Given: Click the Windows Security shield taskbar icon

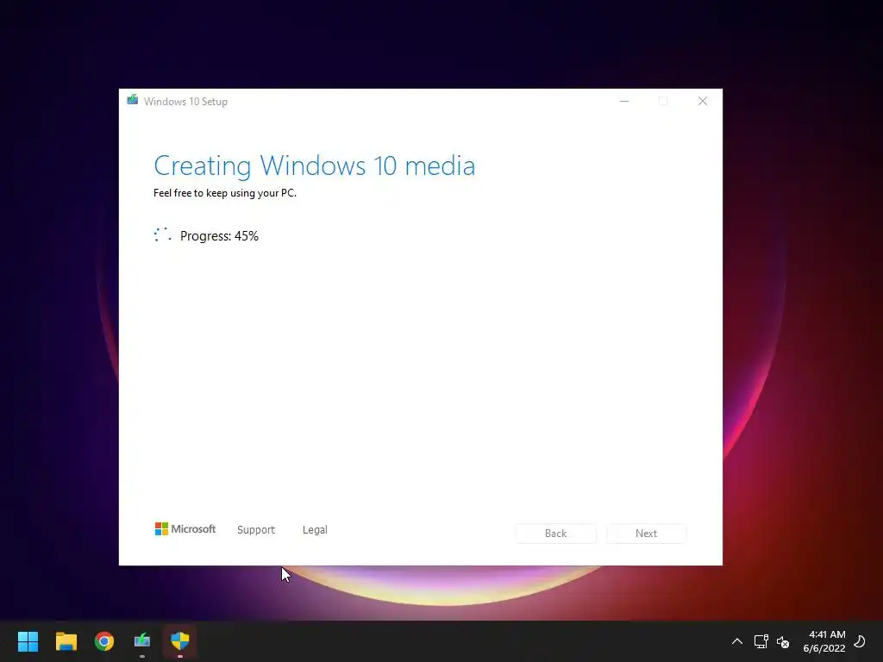Looking at the screenshot, I should pos(180,640).
